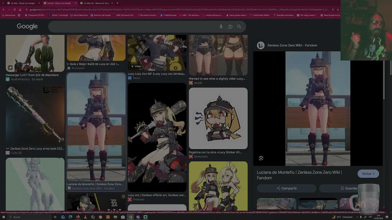Open the Banca Electrónica bookmark

[x=79, y=15]
